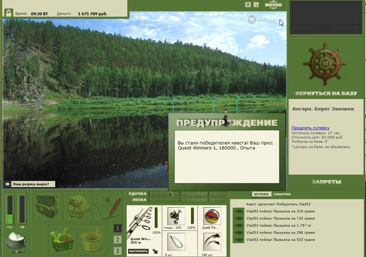Click the red-topped float on the water
This screenshot has width=366, height=257.
tap(226, 111)
